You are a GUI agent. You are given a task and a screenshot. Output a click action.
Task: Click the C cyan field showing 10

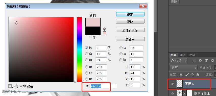(135, 67)
